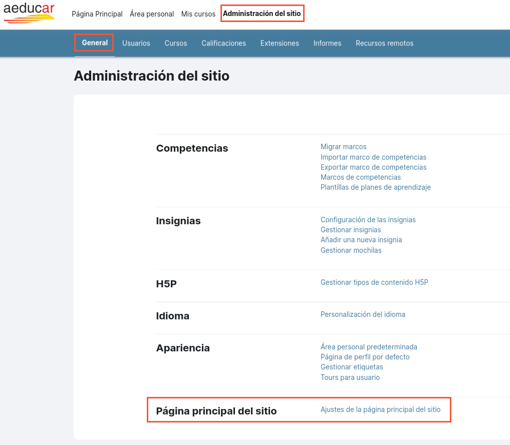510x445 pixels.
Task: Click the Página principal del sitio heading
Action: coord(216,411)
